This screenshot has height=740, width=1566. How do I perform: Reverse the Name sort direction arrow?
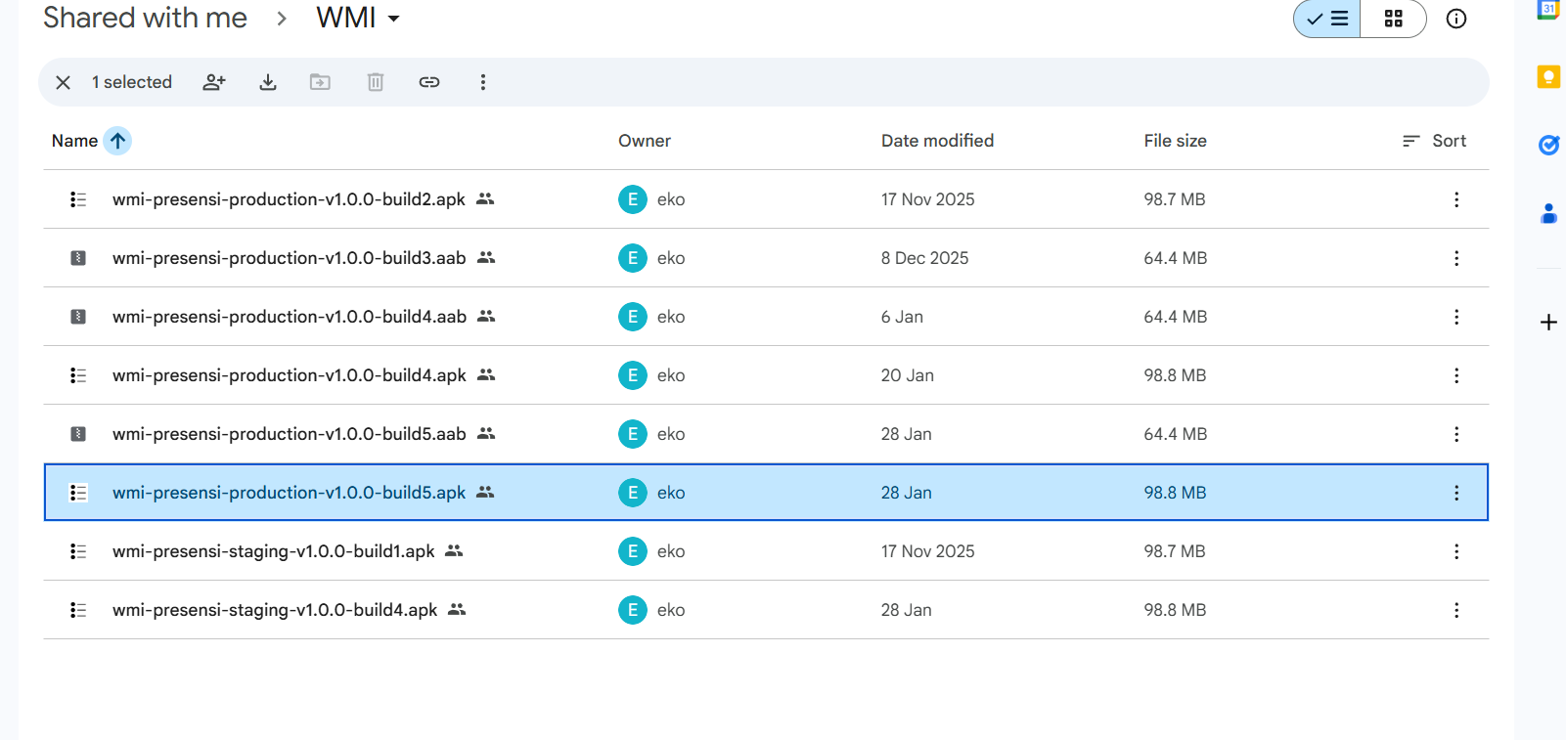pyautogui.click(x=118, y=141)
